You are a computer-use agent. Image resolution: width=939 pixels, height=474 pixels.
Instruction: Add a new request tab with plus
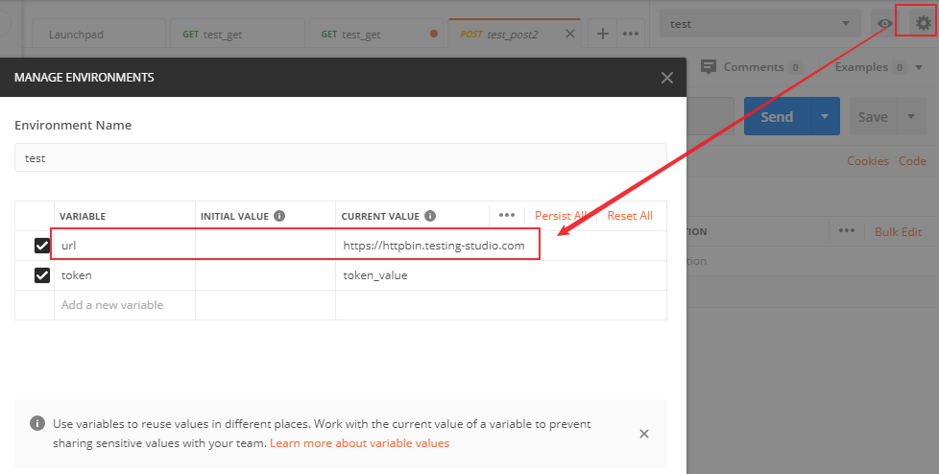pyautogui.click(x=602, y=35)
